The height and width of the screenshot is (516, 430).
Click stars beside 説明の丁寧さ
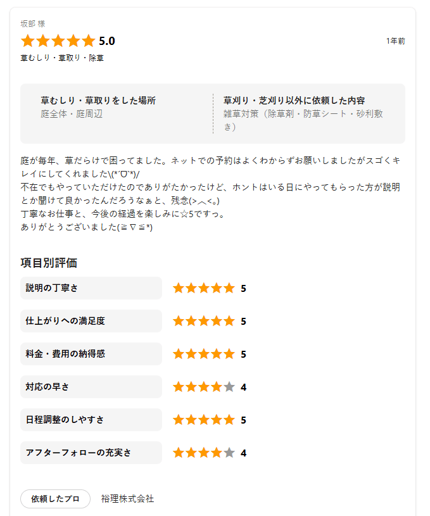pyautogui.click(x=203, y=288)
